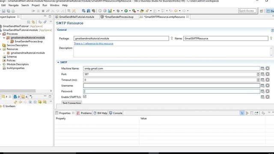Open the Run button dropdown arrow

(130, 11)
